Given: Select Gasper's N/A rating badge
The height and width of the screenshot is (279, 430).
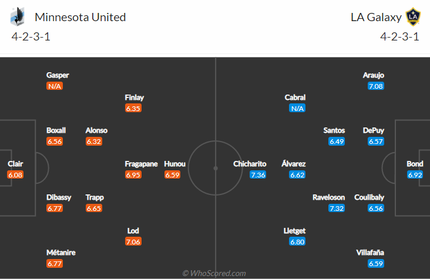Looking at the screenshot, I should point(55,86).
